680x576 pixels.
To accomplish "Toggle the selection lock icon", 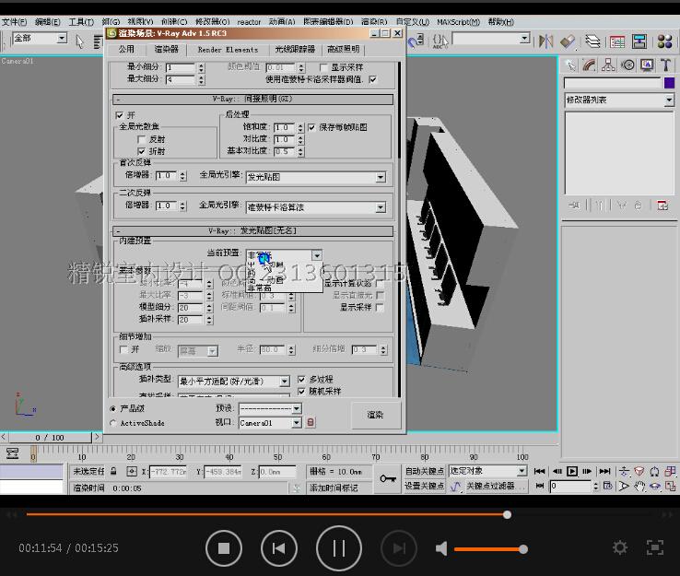I will [113, 471].
